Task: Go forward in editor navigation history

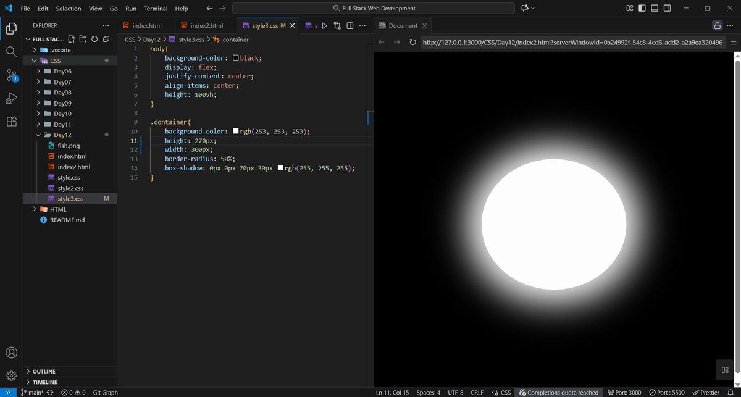Action: (222, 9)
